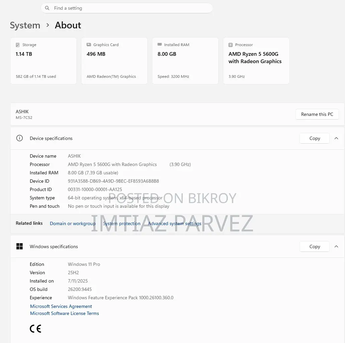Click '8.00 GB (7.39 GB usable)' value
Viewport: 345px width, 343px height.
(93, 173)
